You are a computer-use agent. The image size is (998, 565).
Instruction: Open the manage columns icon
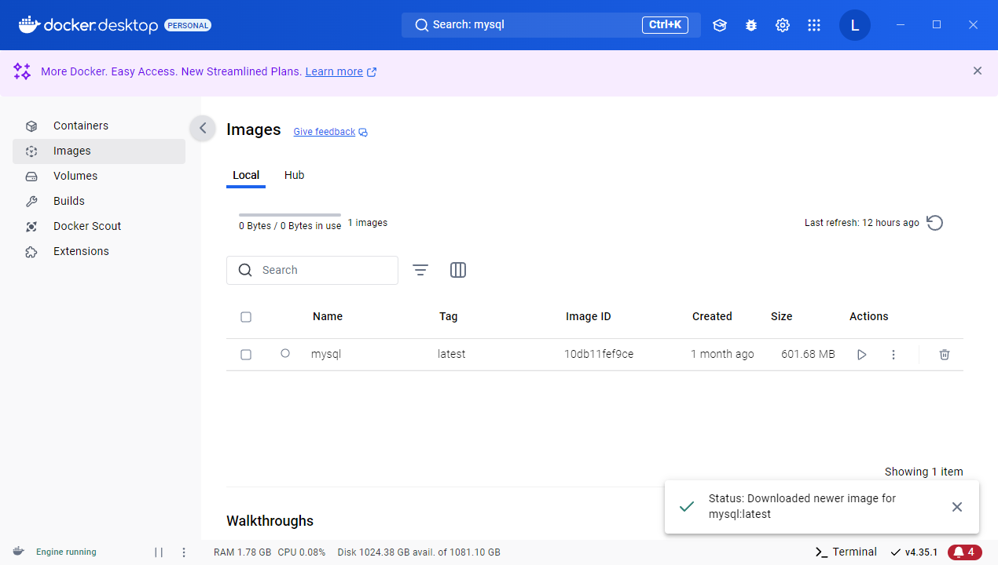point(458,270)
